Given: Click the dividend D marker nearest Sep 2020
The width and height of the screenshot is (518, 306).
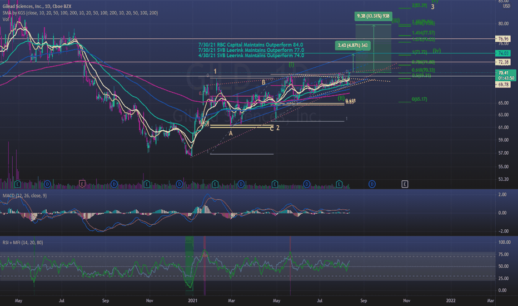Looking at the screenshot, I should (114, 184).
